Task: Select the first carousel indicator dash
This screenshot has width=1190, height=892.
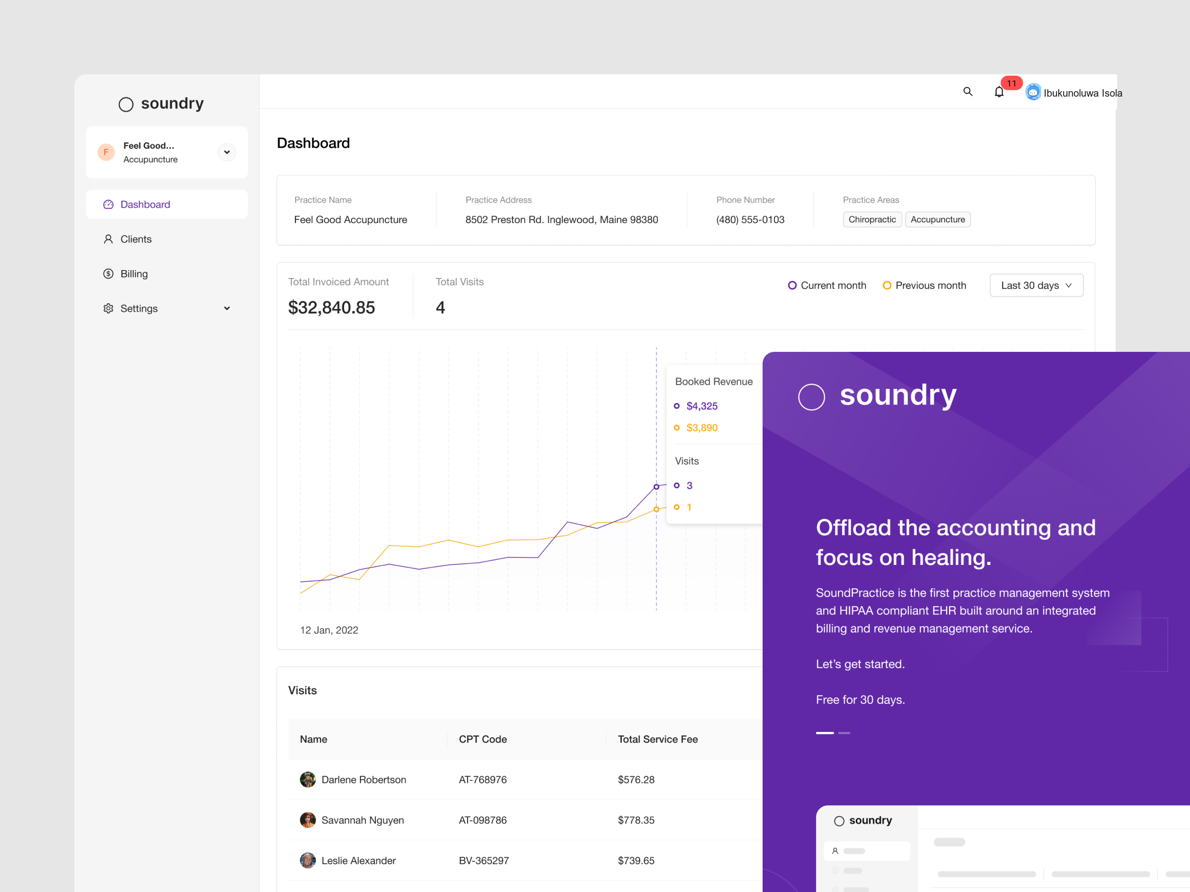Action: 825,733
